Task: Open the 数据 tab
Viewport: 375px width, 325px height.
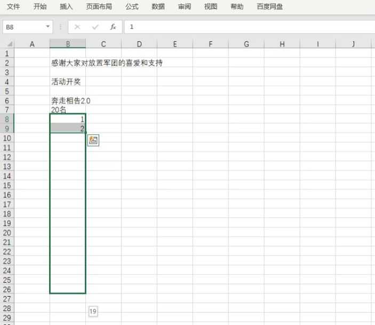Action: [158, 7]
